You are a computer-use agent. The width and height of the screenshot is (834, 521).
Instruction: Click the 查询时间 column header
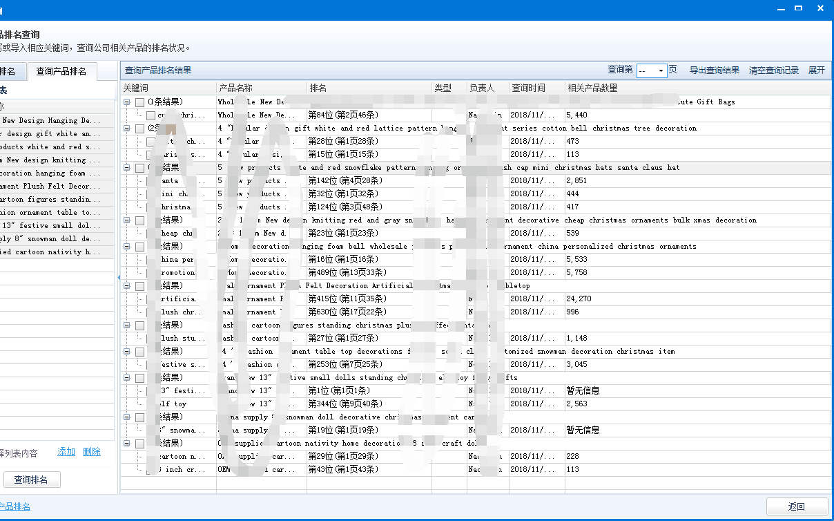click(x=528, y=88)
